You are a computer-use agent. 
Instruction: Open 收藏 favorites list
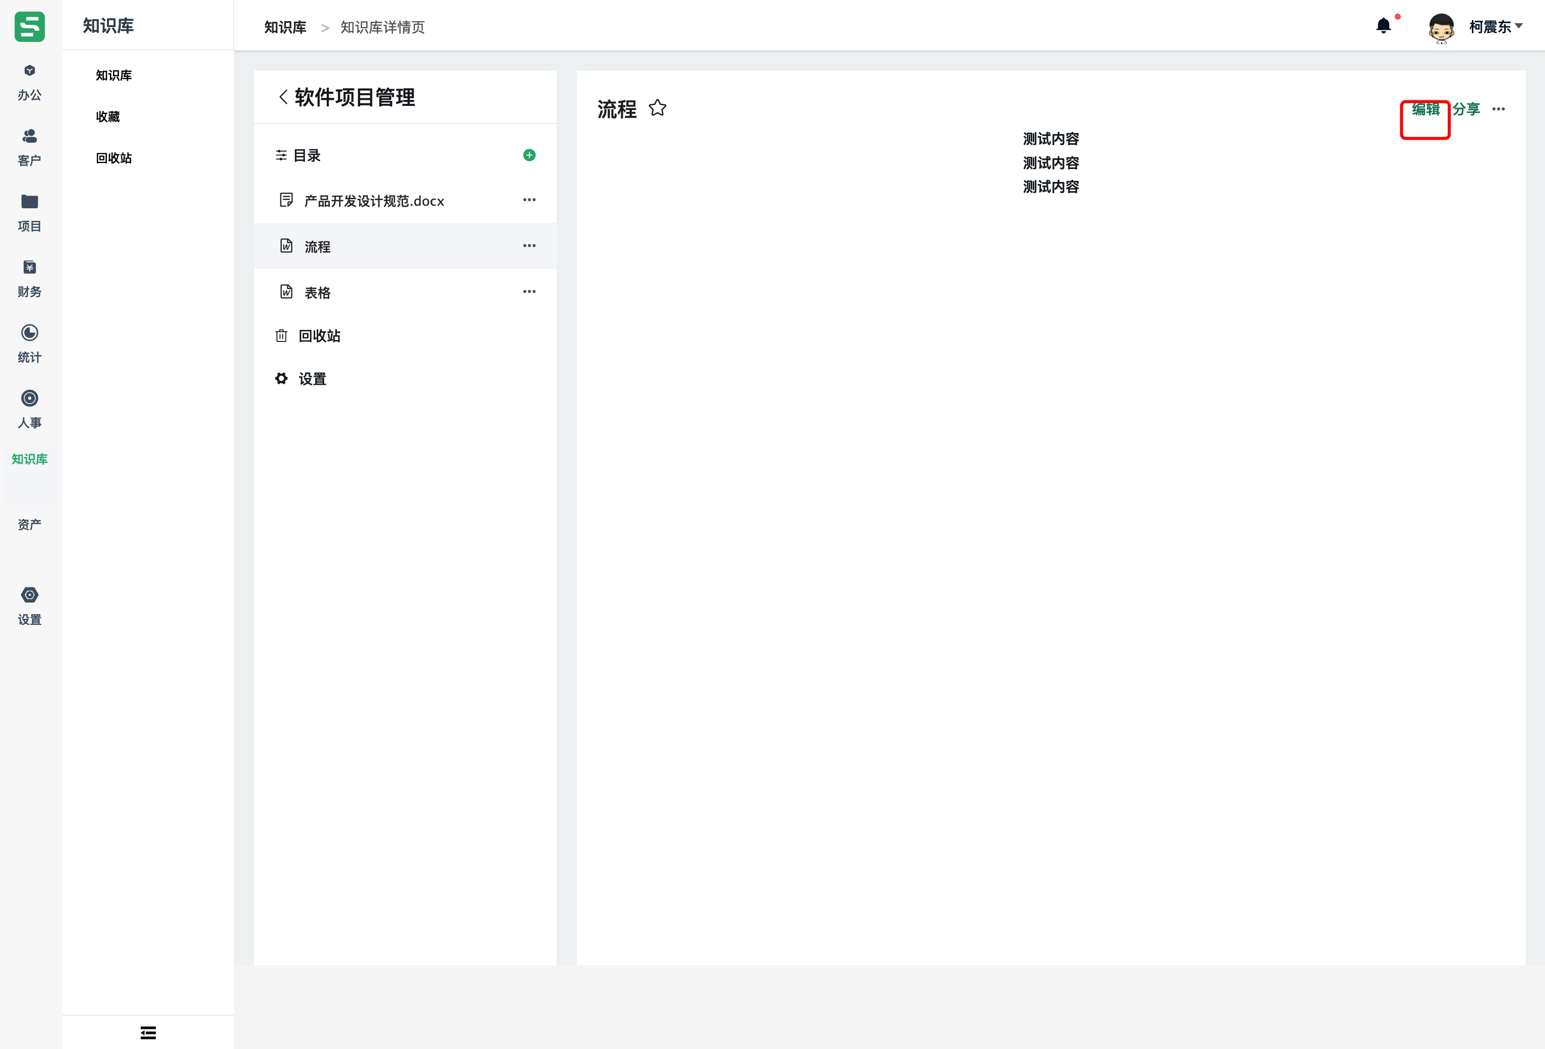[108, 116]
